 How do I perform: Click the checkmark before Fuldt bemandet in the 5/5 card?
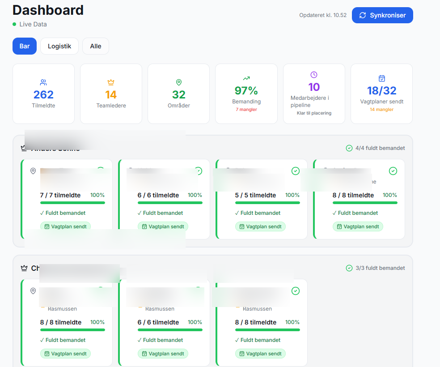coord(237,213)
